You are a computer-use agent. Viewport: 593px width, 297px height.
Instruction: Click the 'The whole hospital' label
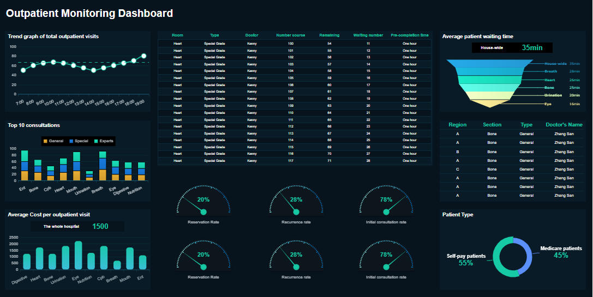click(x=61, y=226)
